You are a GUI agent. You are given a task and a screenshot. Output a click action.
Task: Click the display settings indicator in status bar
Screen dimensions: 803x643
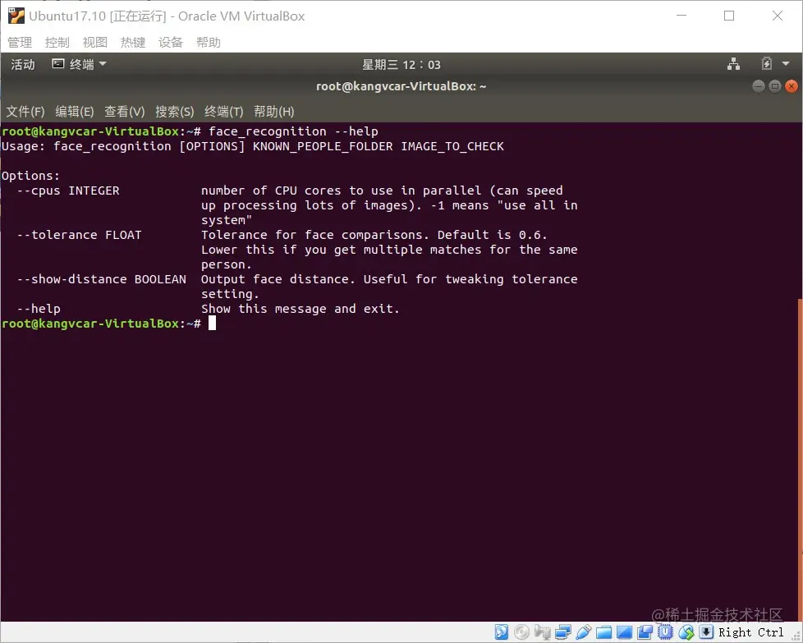click(x=624, y=632)
